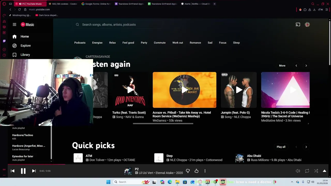331x186 pixels.
Task: Select the Work out chip
Action: pyautogui.click(x=178, y=43)
